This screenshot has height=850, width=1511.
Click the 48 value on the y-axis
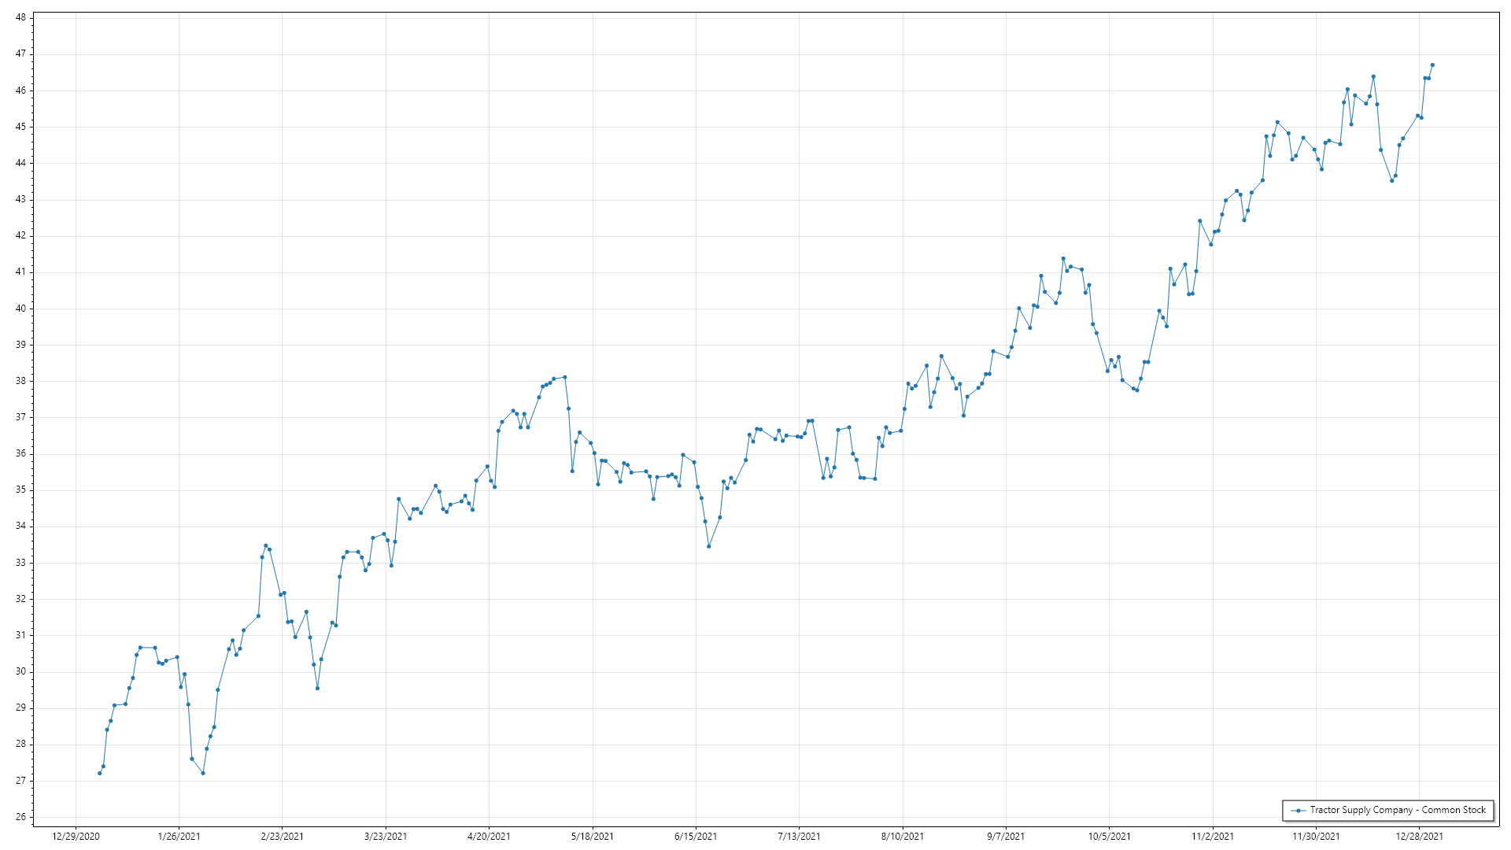click(20, 17)
